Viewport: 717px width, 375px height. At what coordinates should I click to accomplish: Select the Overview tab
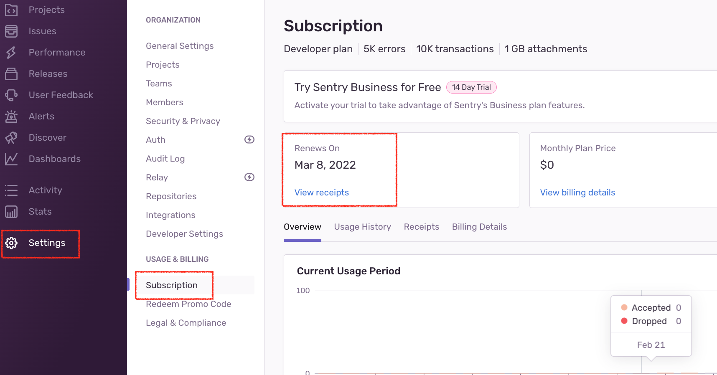coord(303,227)
